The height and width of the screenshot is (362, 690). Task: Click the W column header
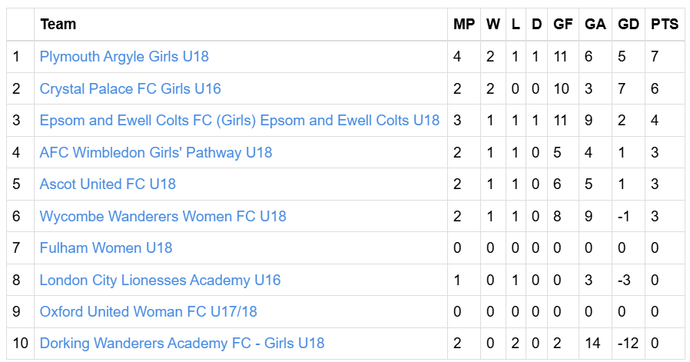[493, 25]
